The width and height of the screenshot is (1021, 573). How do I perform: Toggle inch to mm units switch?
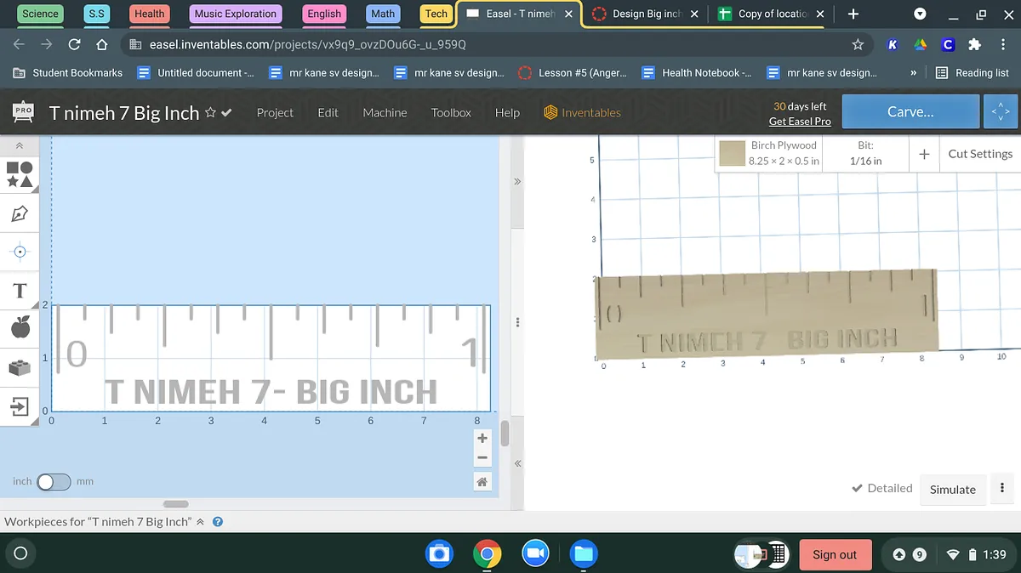(x=53, y=482)
